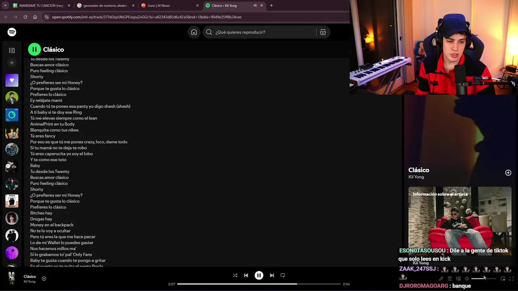Viewport: 518px width, 291px height.
Task: Open the tab search dropdown
Action: click(x=5, y=6)
